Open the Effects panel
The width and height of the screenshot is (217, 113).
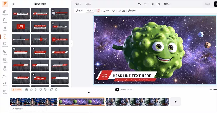[x=5, y=84]
